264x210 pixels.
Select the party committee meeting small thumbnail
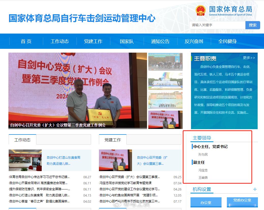coord(165,120)
